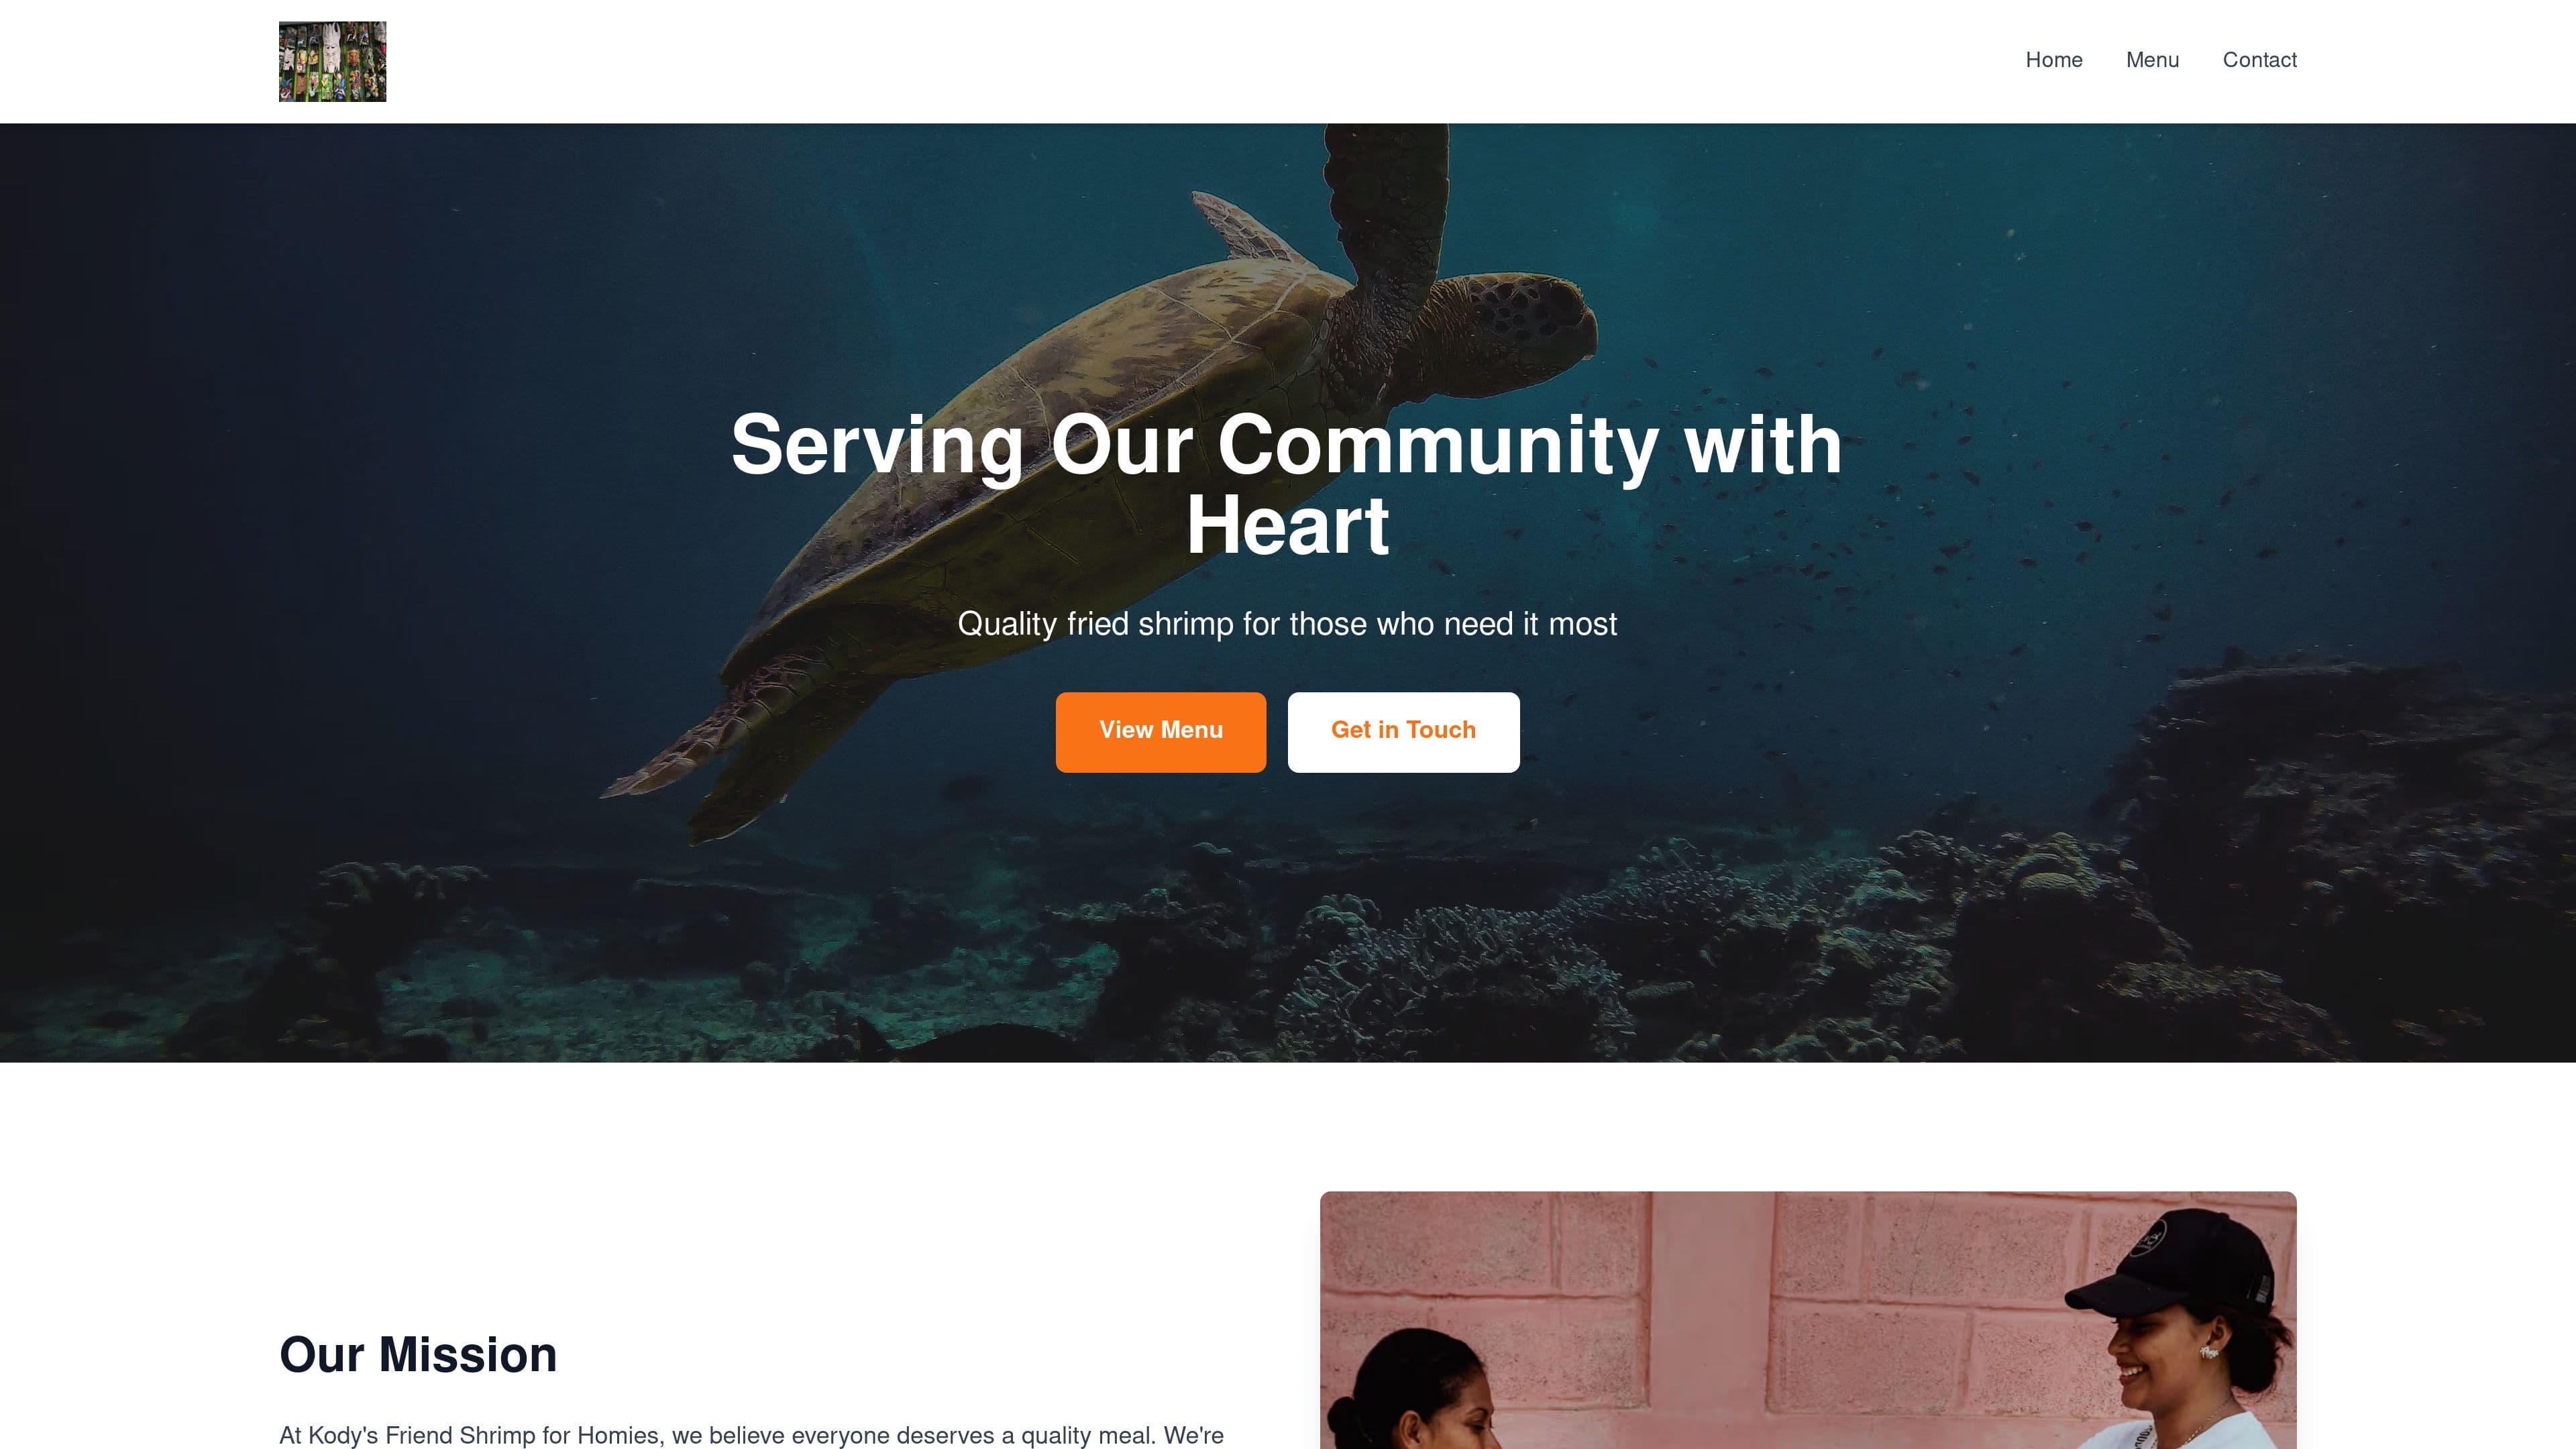Click the site logo in the header
2576x1449 pixels.
click(332, 61)
